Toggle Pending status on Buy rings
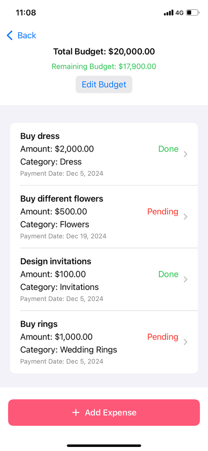Screen dimensions: 208x451 (163, 337)
